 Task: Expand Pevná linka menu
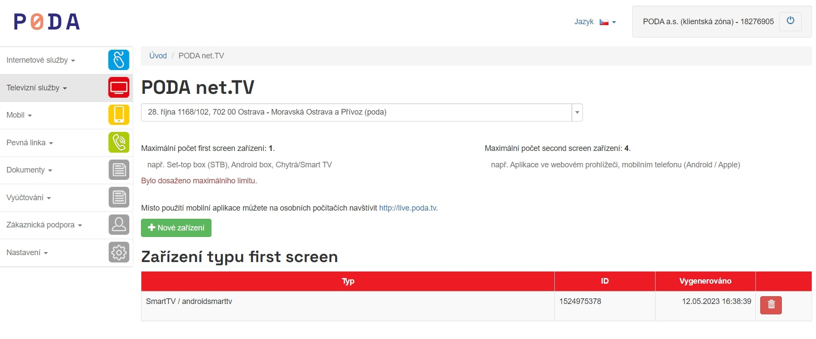(x=29, y=143)
